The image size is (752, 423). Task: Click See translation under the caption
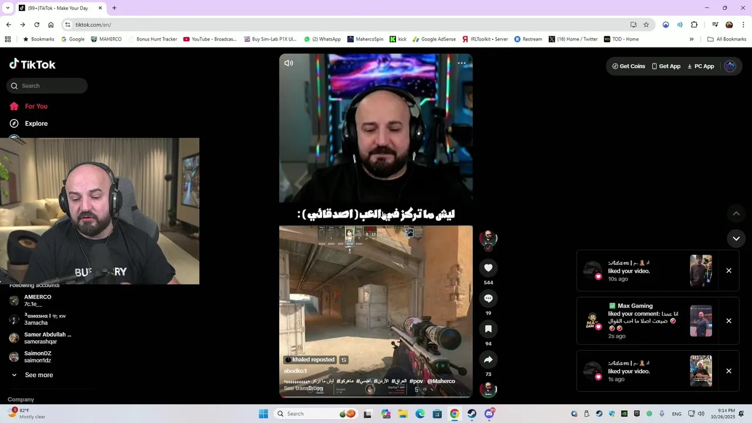pyautogui.click(x=303, y=388)
